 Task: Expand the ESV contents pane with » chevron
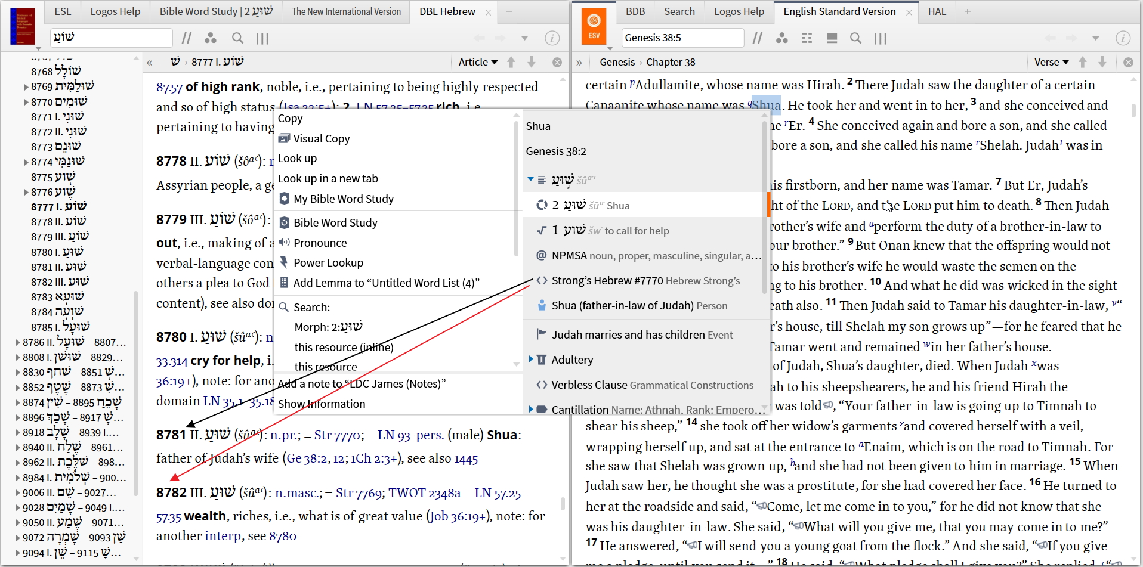[579, 62]
